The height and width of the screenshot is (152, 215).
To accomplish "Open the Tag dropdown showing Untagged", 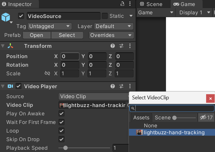I will click(x=50, y=26).
